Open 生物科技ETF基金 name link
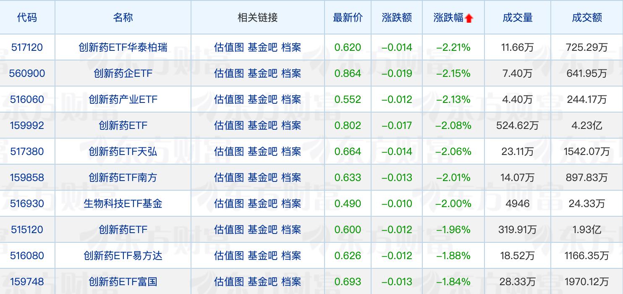Image resolution: width=623 pixels, height=294 pixels. coord(123,204)
